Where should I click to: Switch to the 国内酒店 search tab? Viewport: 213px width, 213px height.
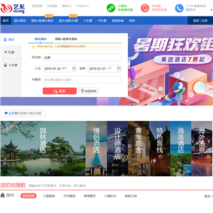41,39
